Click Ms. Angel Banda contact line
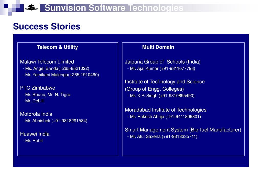The height and width of the screenshot is (196, 262). [x=56, y=68]
